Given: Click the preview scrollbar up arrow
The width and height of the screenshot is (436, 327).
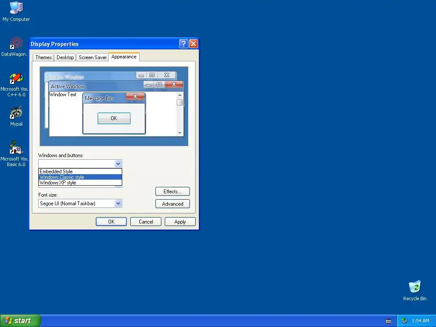Looking at the screenshot, I should tap(180, 95).
